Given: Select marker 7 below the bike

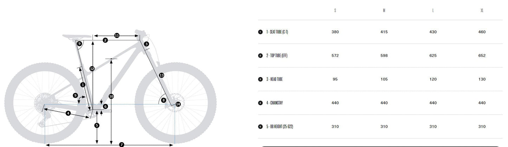Looking at the screenshot, I should pos(122,145).
